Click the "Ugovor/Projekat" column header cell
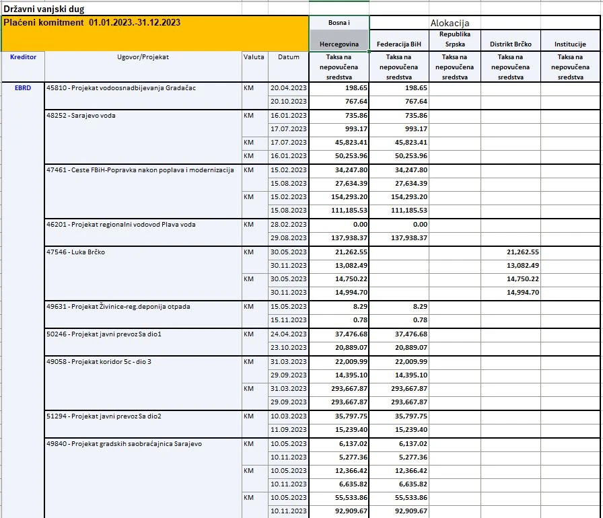 tap(143, 57)
